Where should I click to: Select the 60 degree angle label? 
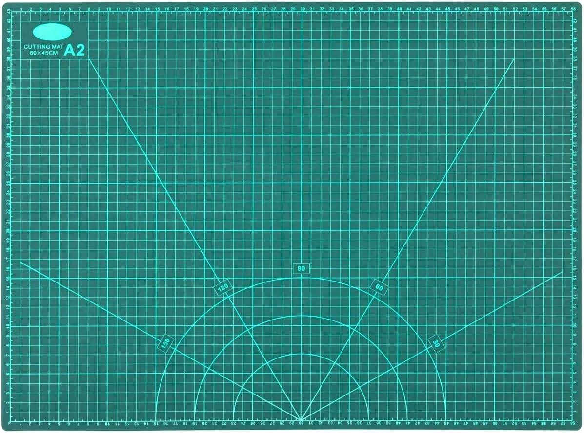pyautogui.click(x=379, y=287)
